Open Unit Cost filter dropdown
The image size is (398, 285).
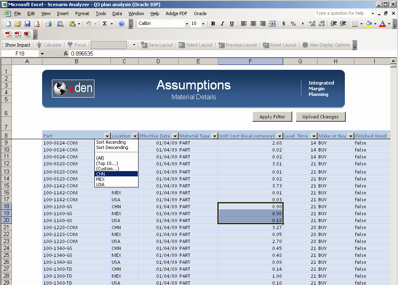tap(280, 136)
